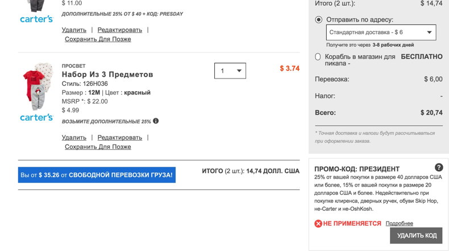Click the $ 4.99 price in 3-piece set

point(70,110)
